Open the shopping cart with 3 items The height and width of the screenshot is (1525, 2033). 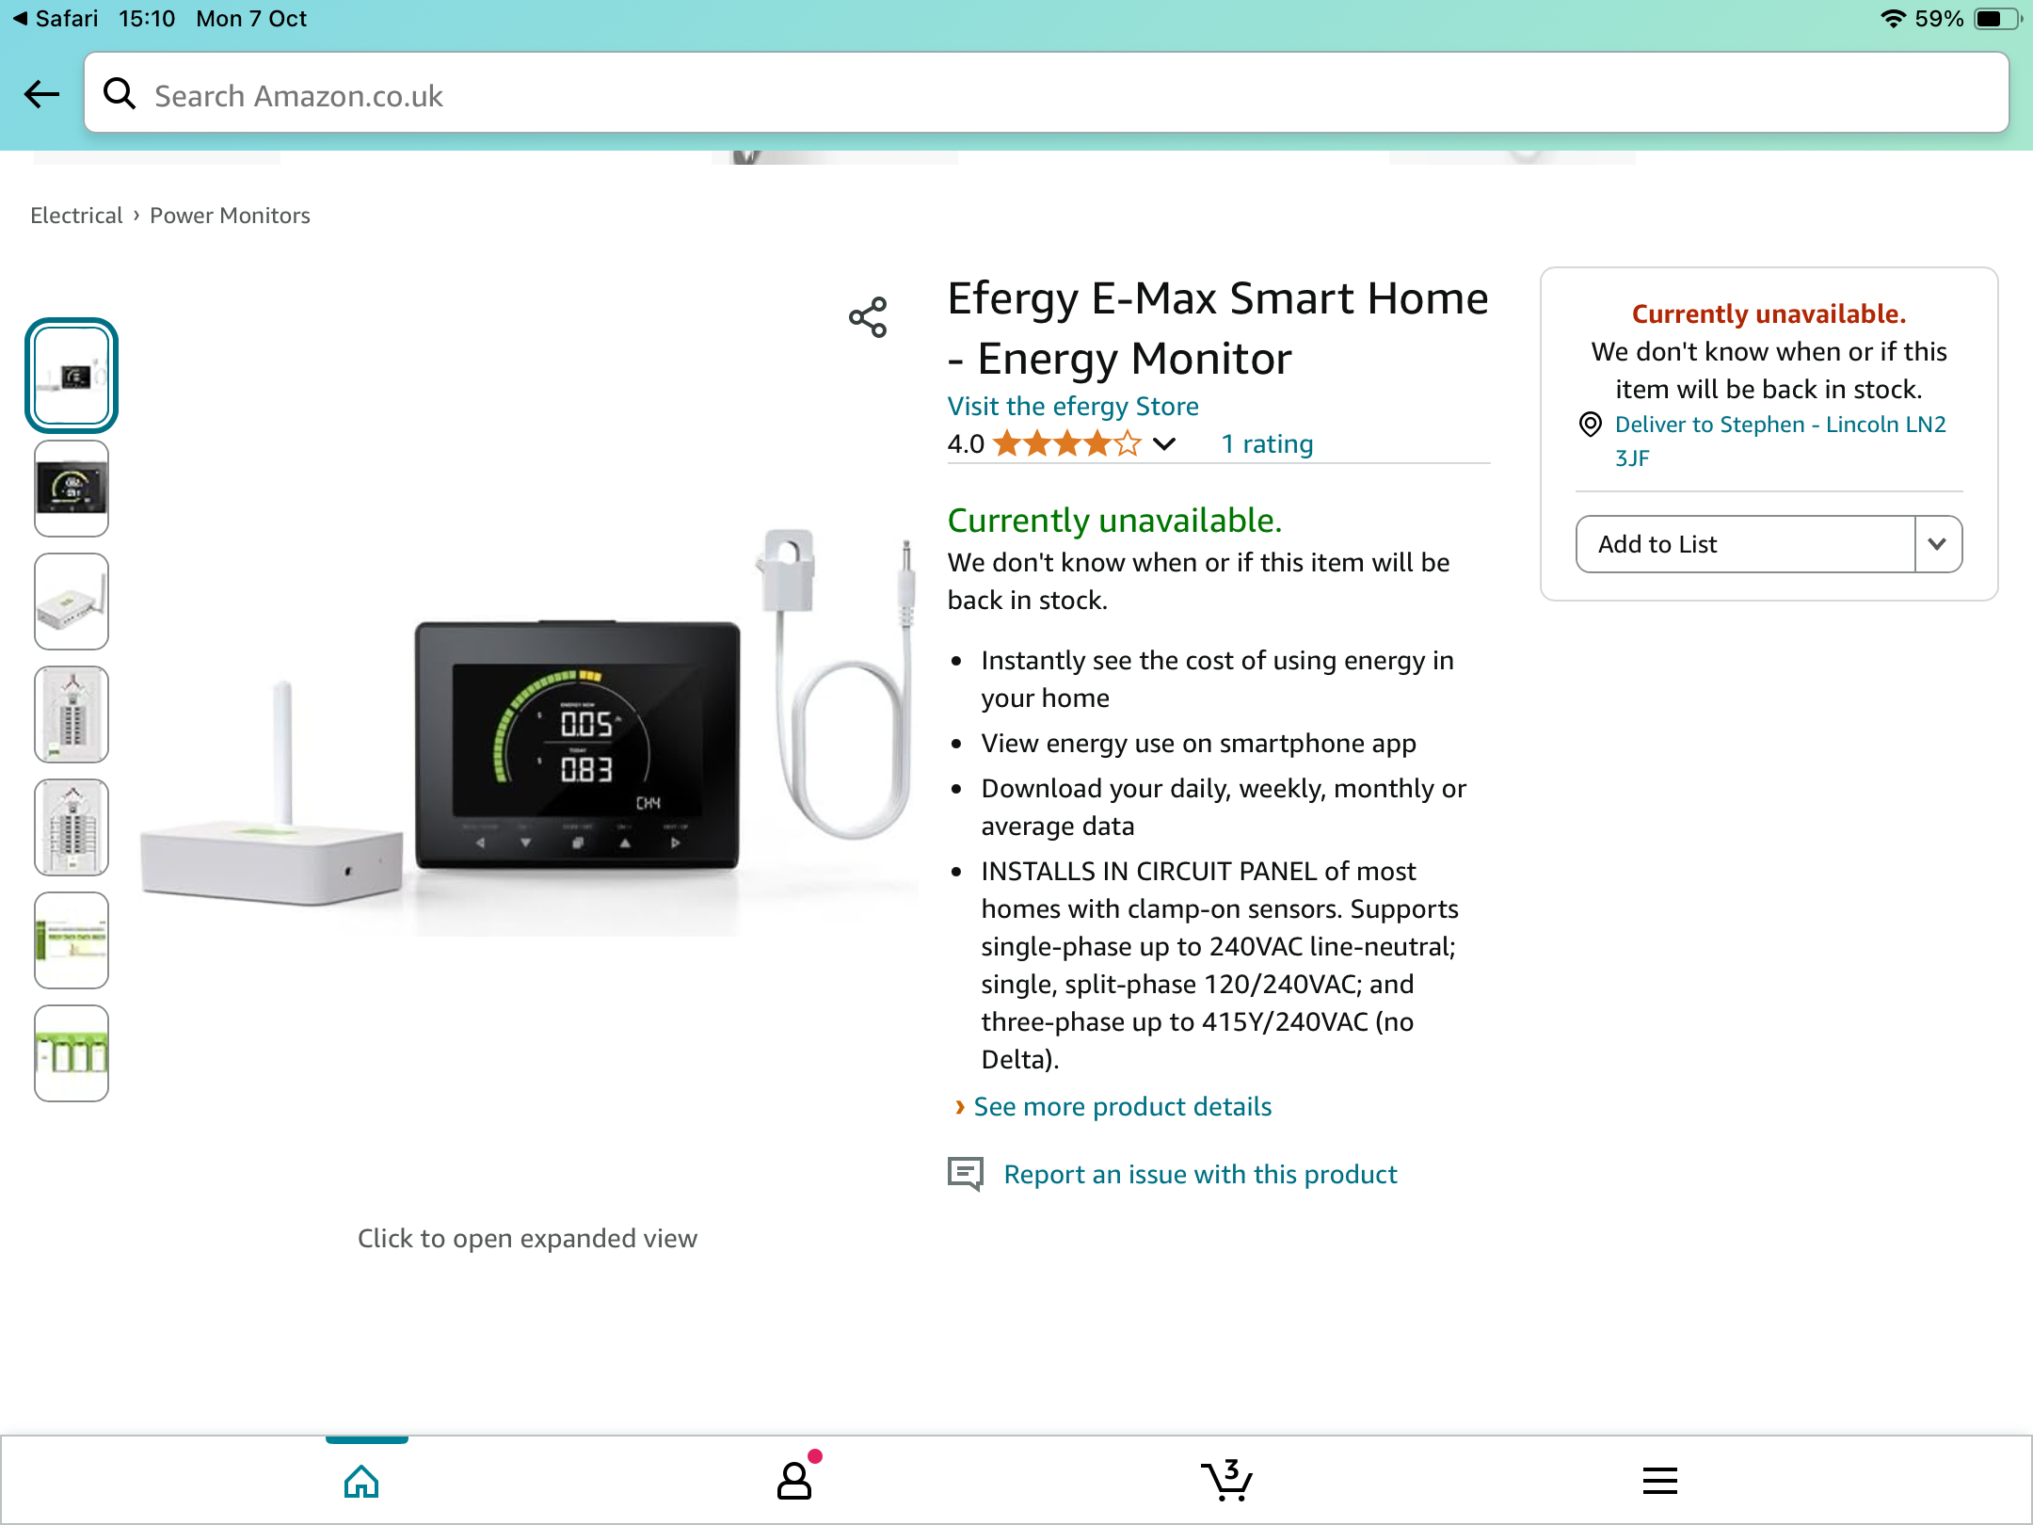(1226, 1480)
